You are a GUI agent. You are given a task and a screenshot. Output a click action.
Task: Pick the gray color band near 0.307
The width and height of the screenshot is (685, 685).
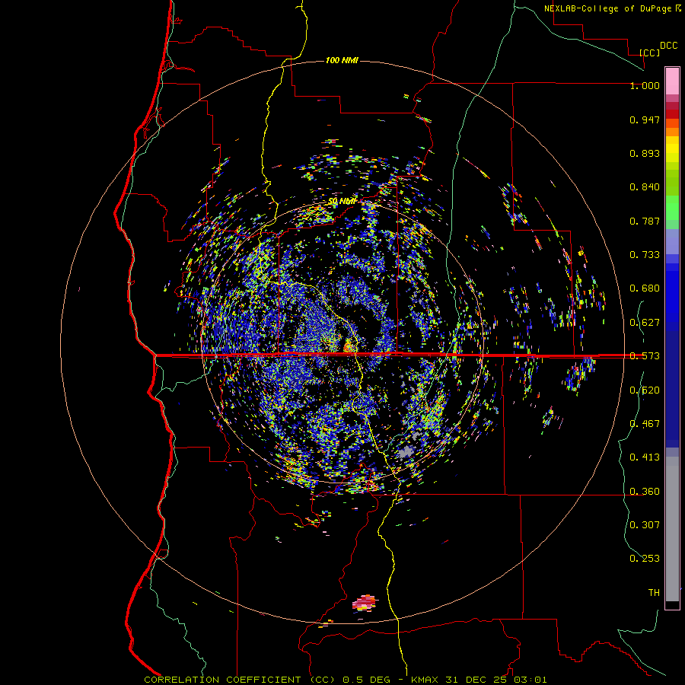pos(672,529)
